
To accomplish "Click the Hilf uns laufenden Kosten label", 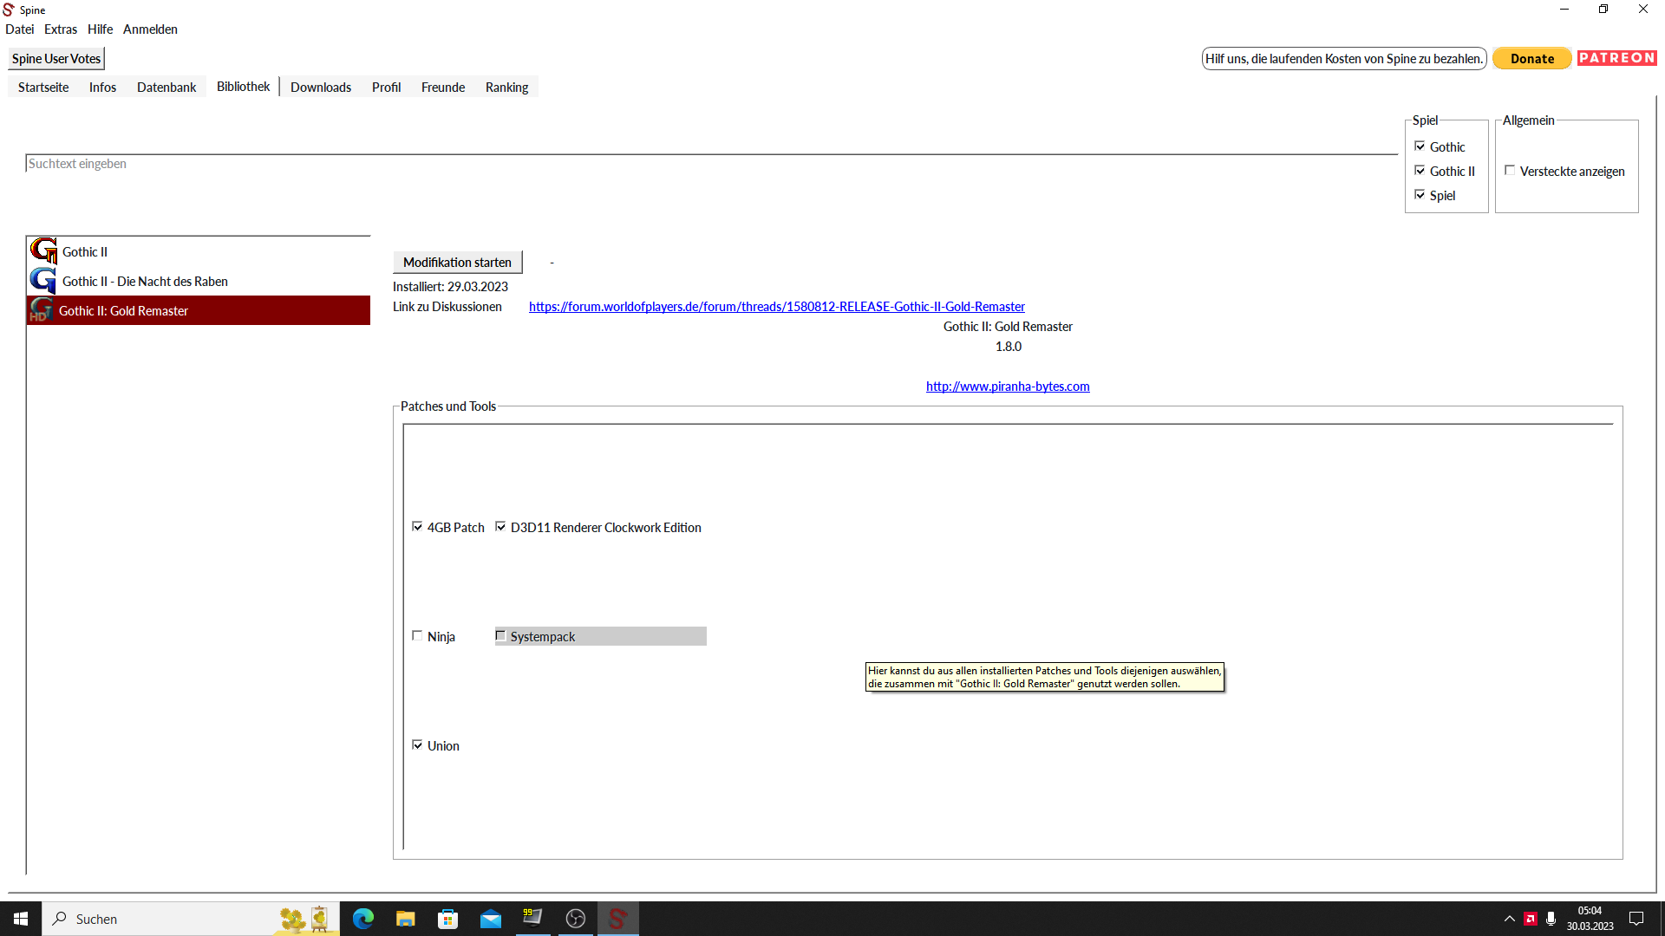I will tap(1343, 58).
